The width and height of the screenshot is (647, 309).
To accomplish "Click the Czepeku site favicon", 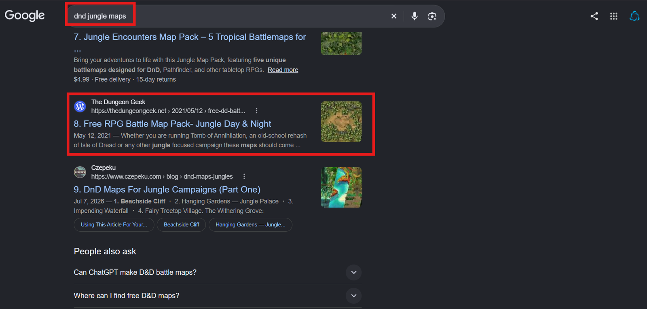I will (x=80, y=172).
